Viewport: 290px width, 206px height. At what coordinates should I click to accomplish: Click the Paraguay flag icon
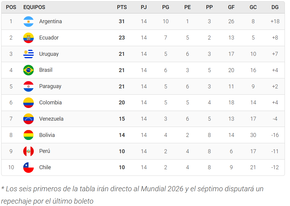point(28,87)
